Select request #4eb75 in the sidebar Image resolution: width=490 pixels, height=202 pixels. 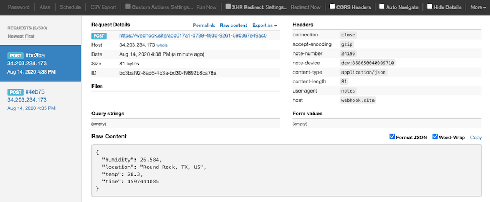[41, 100]
